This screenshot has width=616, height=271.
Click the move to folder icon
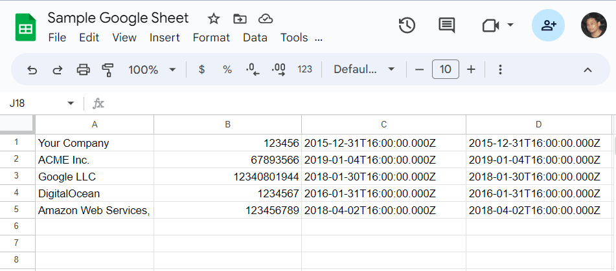click(x=240, y=19)
